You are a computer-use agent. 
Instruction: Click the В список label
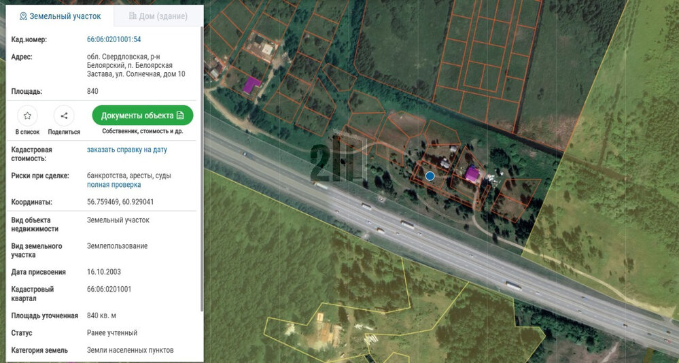pos(27,132)
